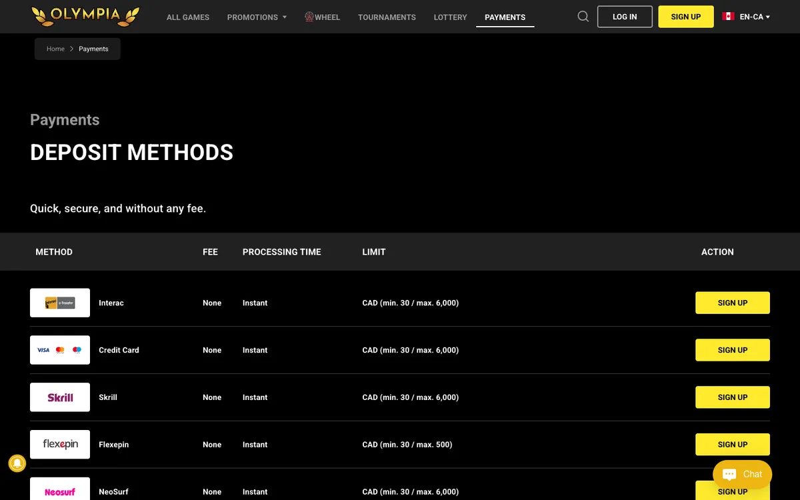Click Sign Up in the Interac row
This screenshot has height=500, width=800.
coord(733,303)
